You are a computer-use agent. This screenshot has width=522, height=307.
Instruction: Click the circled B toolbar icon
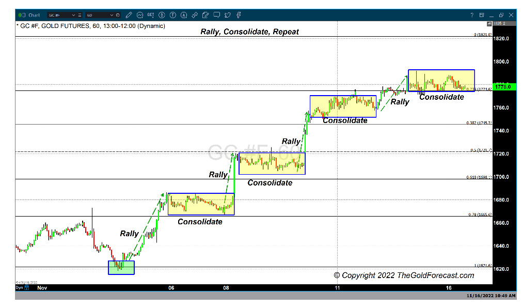[162, 15]
